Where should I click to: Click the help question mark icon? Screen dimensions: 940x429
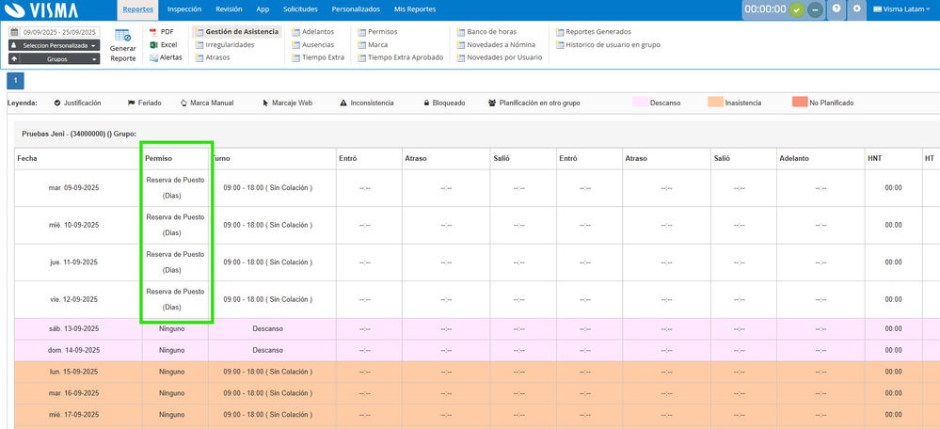pyautogui.click(x=836, y=8)
